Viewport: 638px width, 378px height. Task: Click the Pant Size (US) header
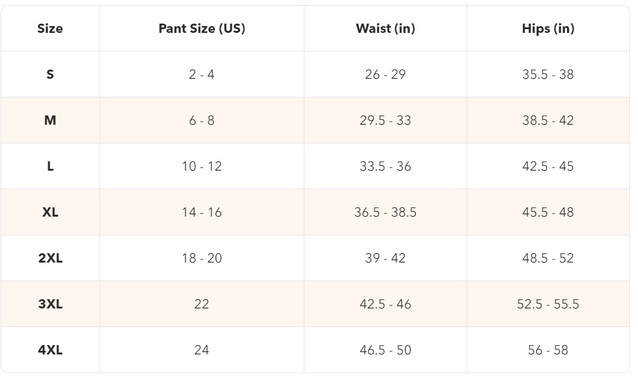coord(202,29)
